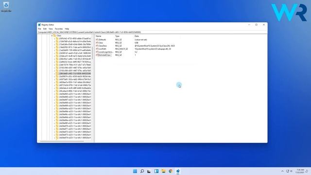Expand the {4d36e968-e325-11ce...} key

[55, 103]
